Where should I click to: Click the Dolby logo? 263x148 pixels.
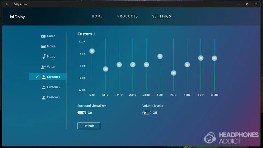click(x=17, y=17)
